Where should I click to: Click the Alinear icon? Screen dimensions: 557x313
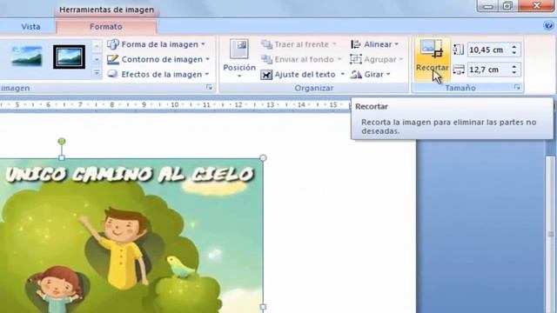tap(356, 44)
